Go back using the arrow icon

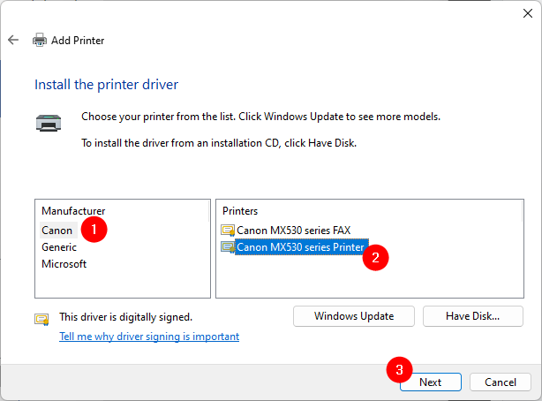coord(13,40)
